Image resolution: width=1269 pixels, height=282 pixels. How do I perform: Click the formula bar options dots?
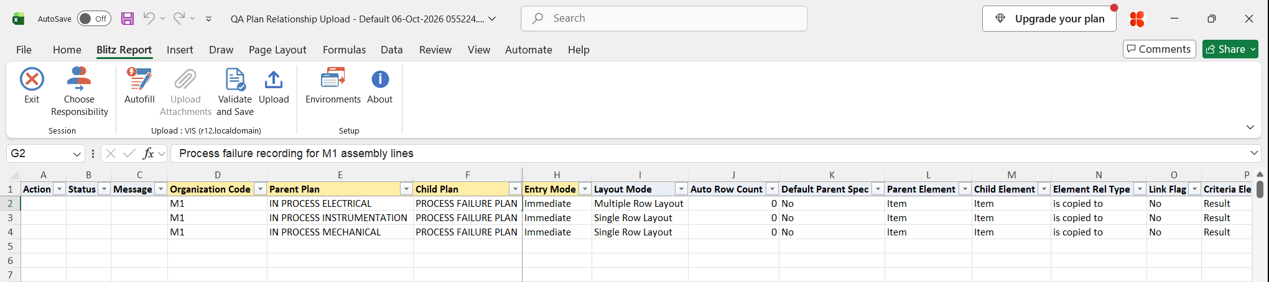click(x=93, y=153)
